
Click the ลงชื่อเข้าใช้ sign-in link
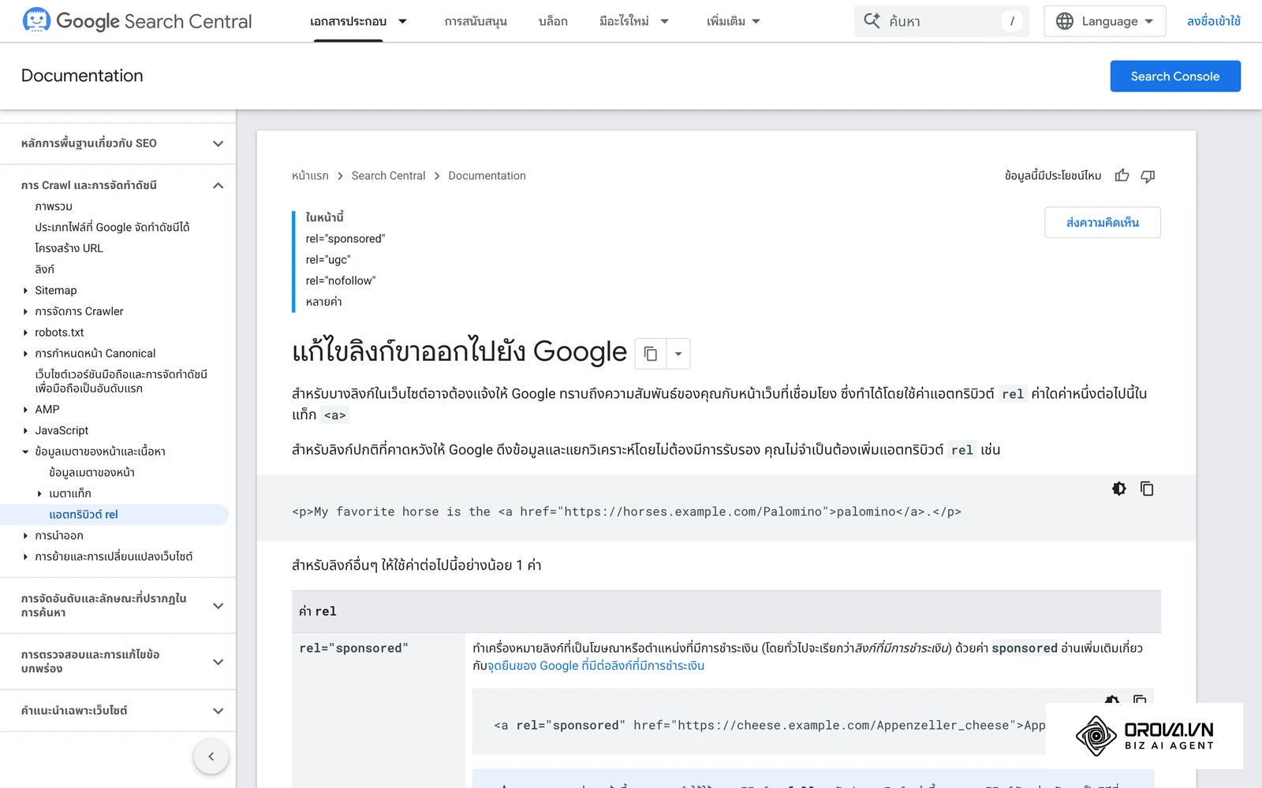(1213, 21)
